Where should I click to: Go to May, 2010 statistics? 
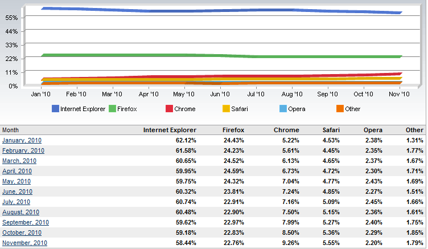pos(18,182)
